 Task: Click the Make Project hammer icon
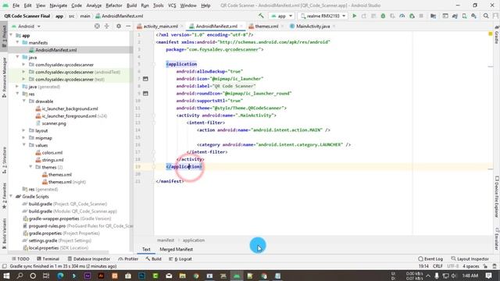coord(261,16)
